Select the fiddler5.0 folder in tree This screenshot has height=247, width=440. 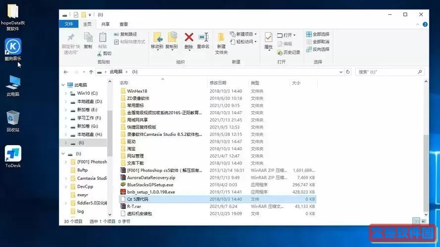pyautogui.click(x=89, y=203)
